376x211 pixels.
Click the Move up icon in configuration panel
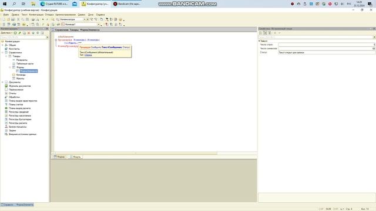coord(33,33)
